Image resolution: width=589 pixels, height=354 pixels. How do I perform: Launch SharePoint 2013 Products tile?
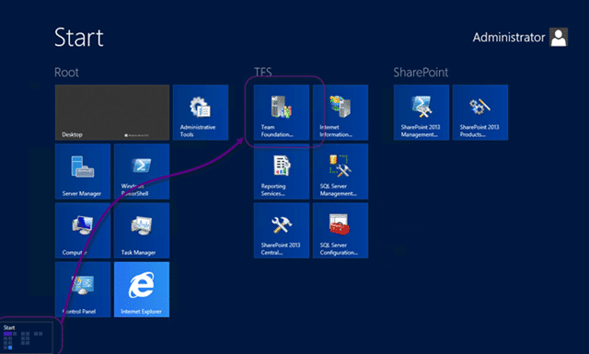[480, 112]
